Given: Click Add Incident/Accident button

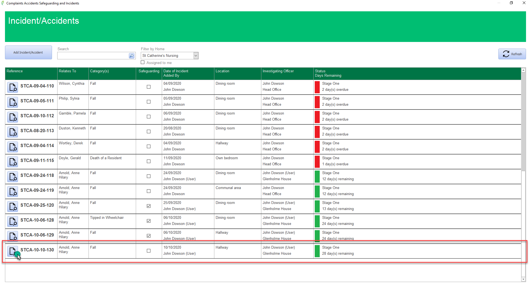Looking at the screenshot, I should click(x=28, y=52).
